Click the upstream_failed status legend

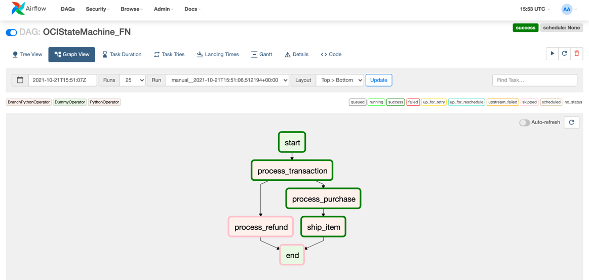pos(502,102)
